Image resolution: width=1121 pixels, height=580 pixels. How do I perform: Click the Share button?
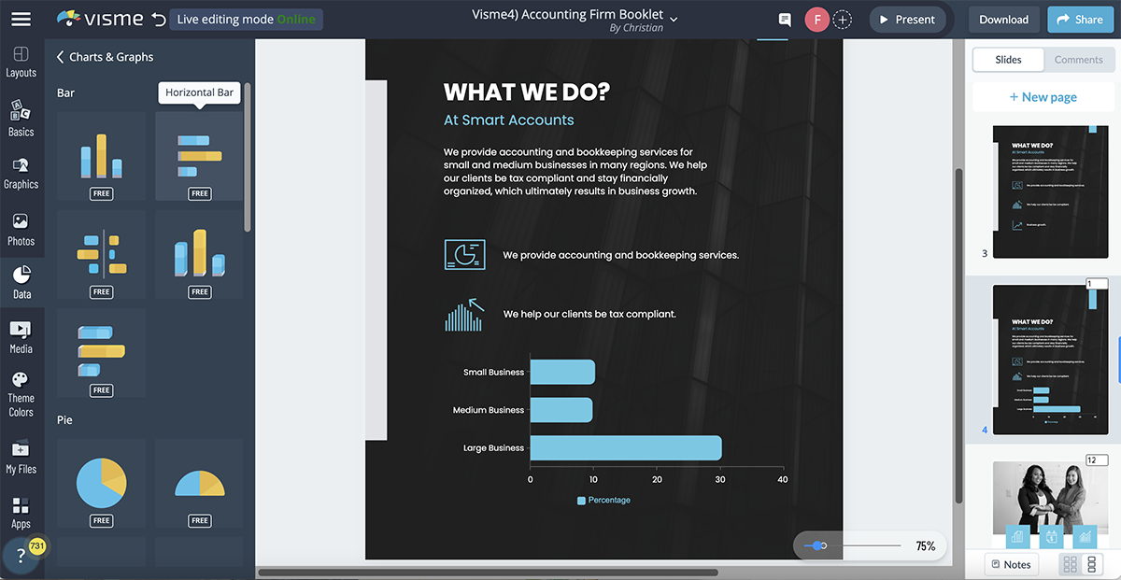click(1080, 20)
